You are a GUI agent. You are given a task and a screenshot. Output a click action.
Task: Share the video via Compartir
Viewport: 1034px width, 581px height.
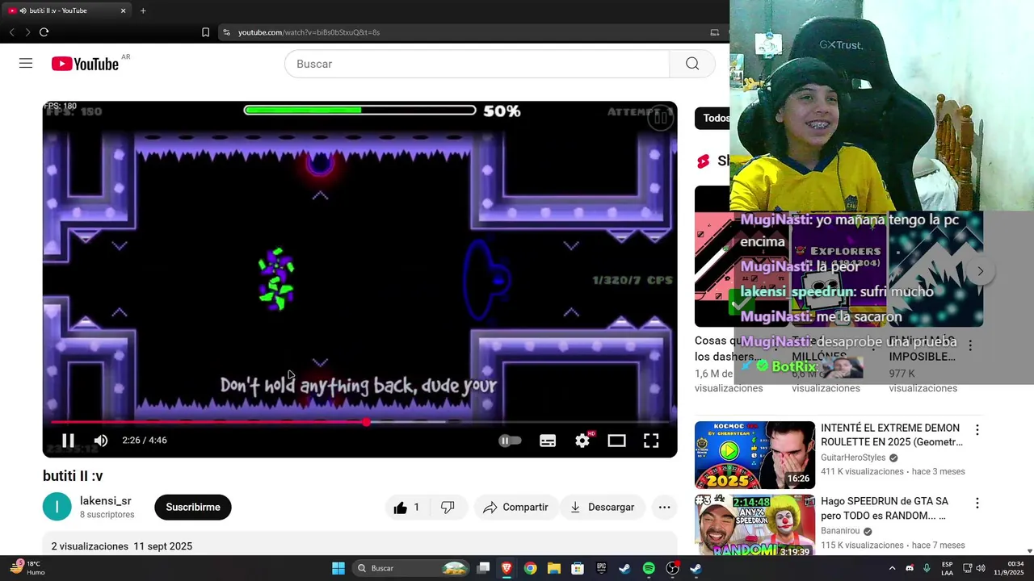[x=515, y=508]
